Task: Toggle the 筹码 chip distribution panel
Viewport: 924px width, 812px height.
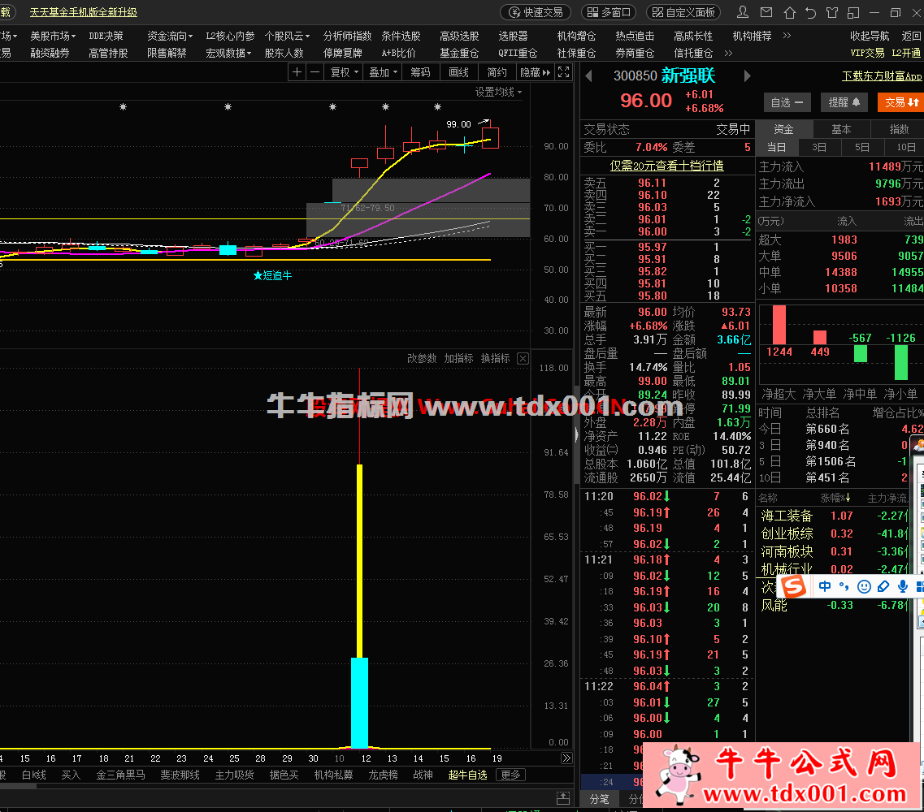Action: (420, 72)
